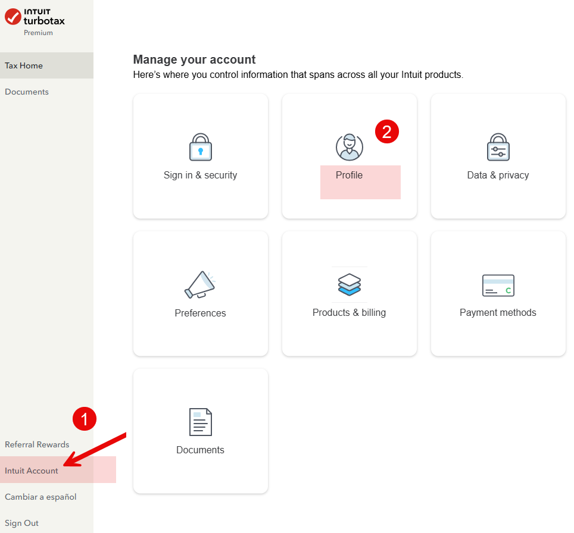Open Documents in the left sidebar
Viewport: 574px width, 533px height.
click(27, 92)
